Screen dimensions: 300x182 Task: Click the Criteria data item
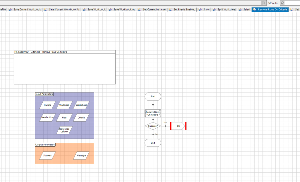[x=81, y=118]
